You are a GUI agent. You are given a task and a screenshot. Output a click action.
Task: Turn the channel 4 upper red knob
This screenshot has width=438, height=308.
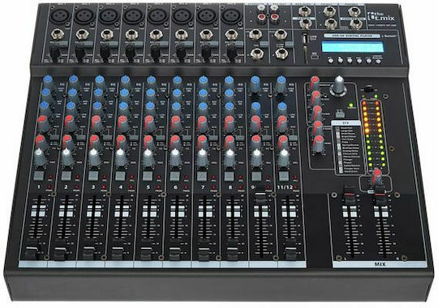coord(122,123)
